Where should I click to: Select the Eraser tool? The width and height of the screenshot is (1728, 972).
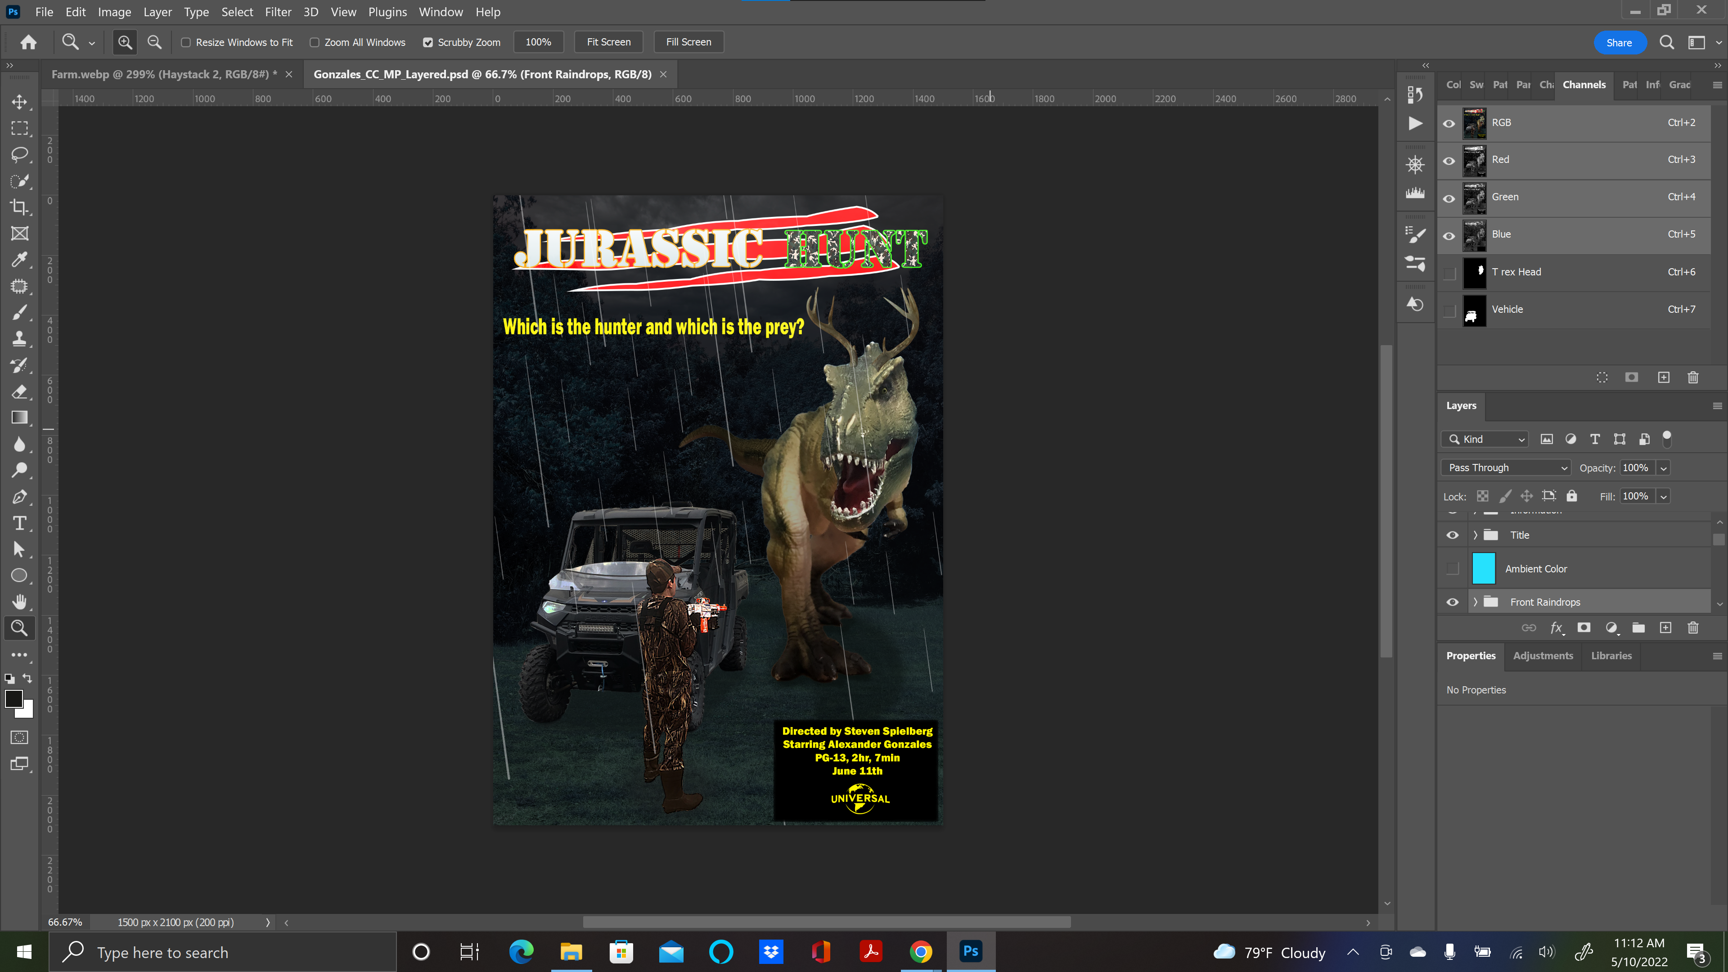tap(19, 392)
